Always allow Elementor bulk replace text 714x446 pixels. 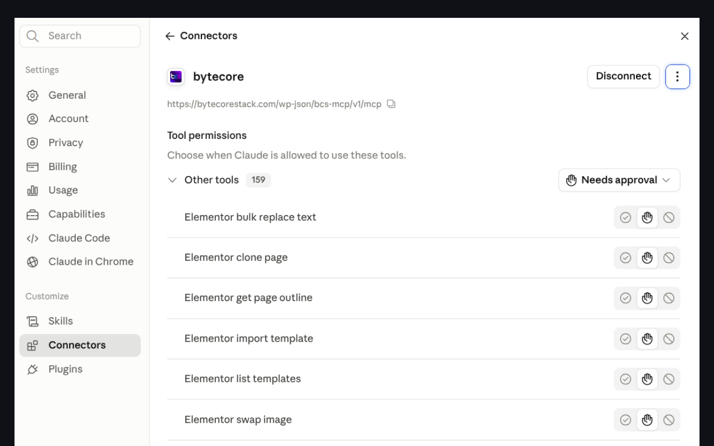click(625, 217)
